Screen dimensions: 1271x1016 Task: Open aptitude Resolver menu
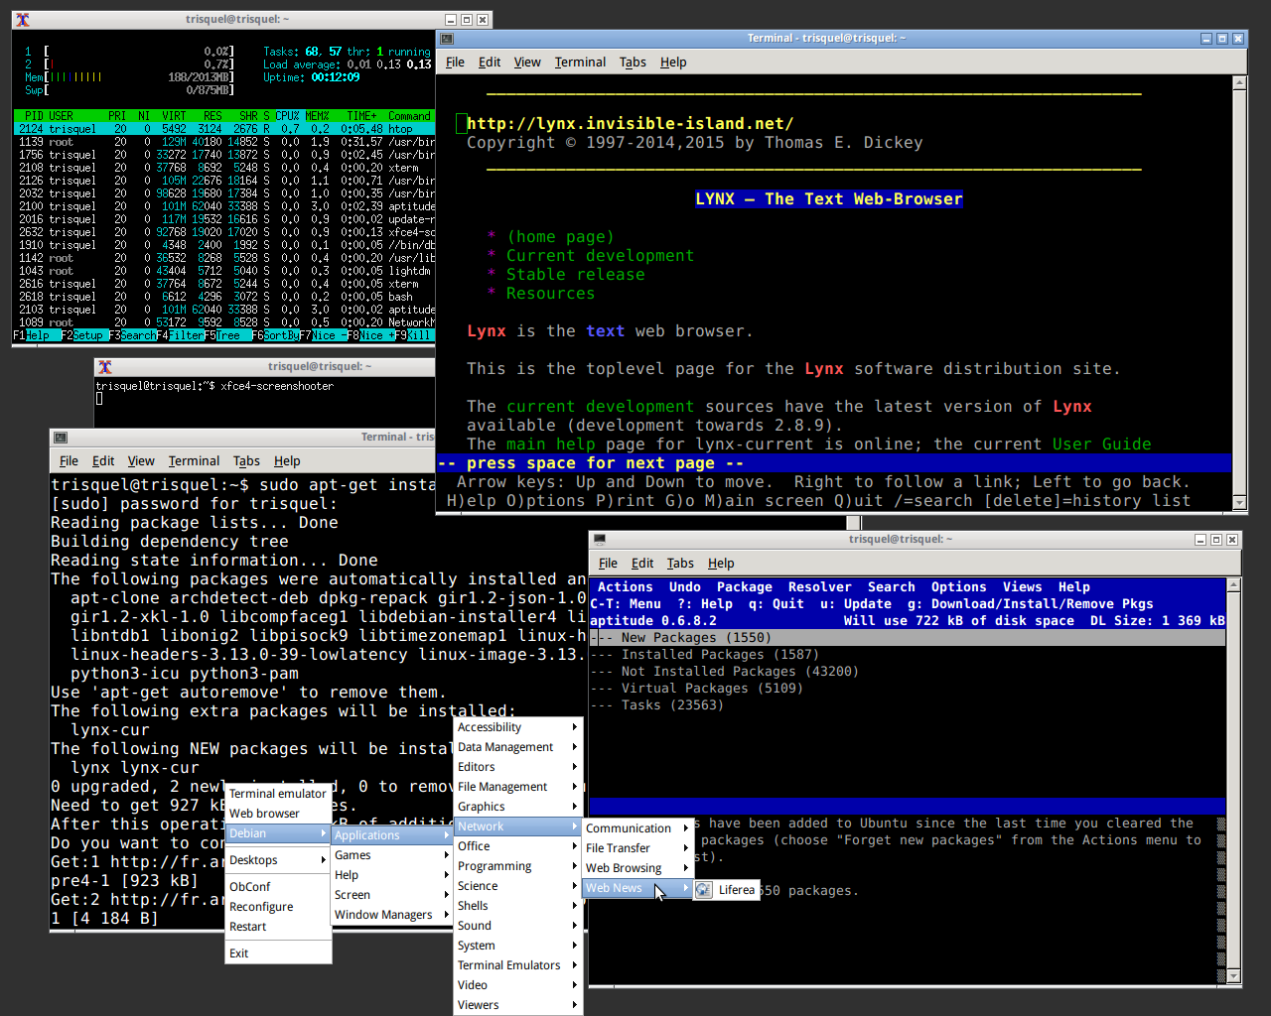tap(820, 586)
